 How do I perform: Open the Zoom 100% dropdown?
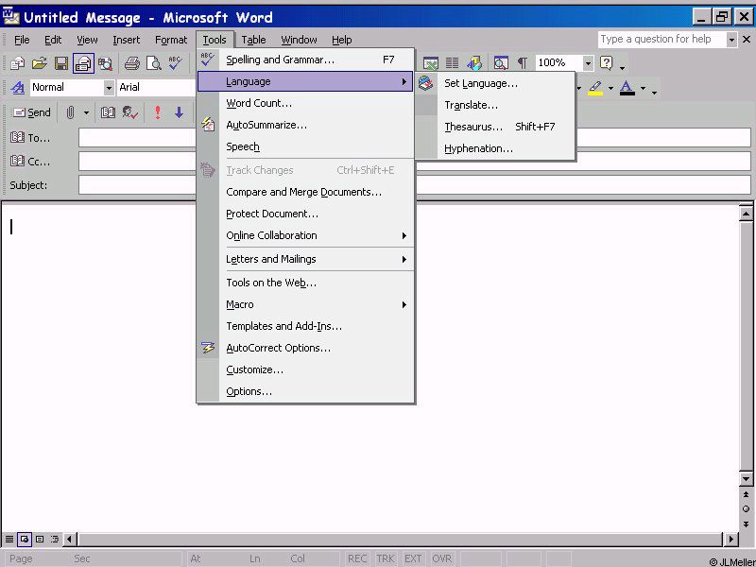point(588,63)
